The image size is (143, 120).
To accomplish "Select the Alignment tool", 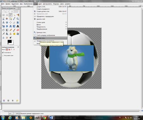I will point(10,22).
